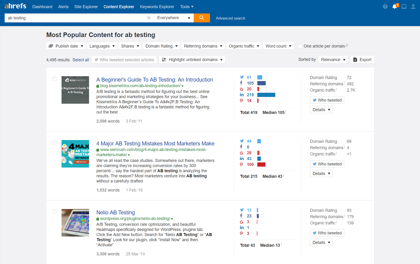The height and width of the screenshot is (264, 420).
Task: Open the Domain Rating filter dropdown
Action: point(161,46)
